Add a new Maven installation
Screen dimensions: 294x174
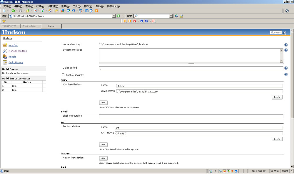pyautogui.click(x=103, y=158)
